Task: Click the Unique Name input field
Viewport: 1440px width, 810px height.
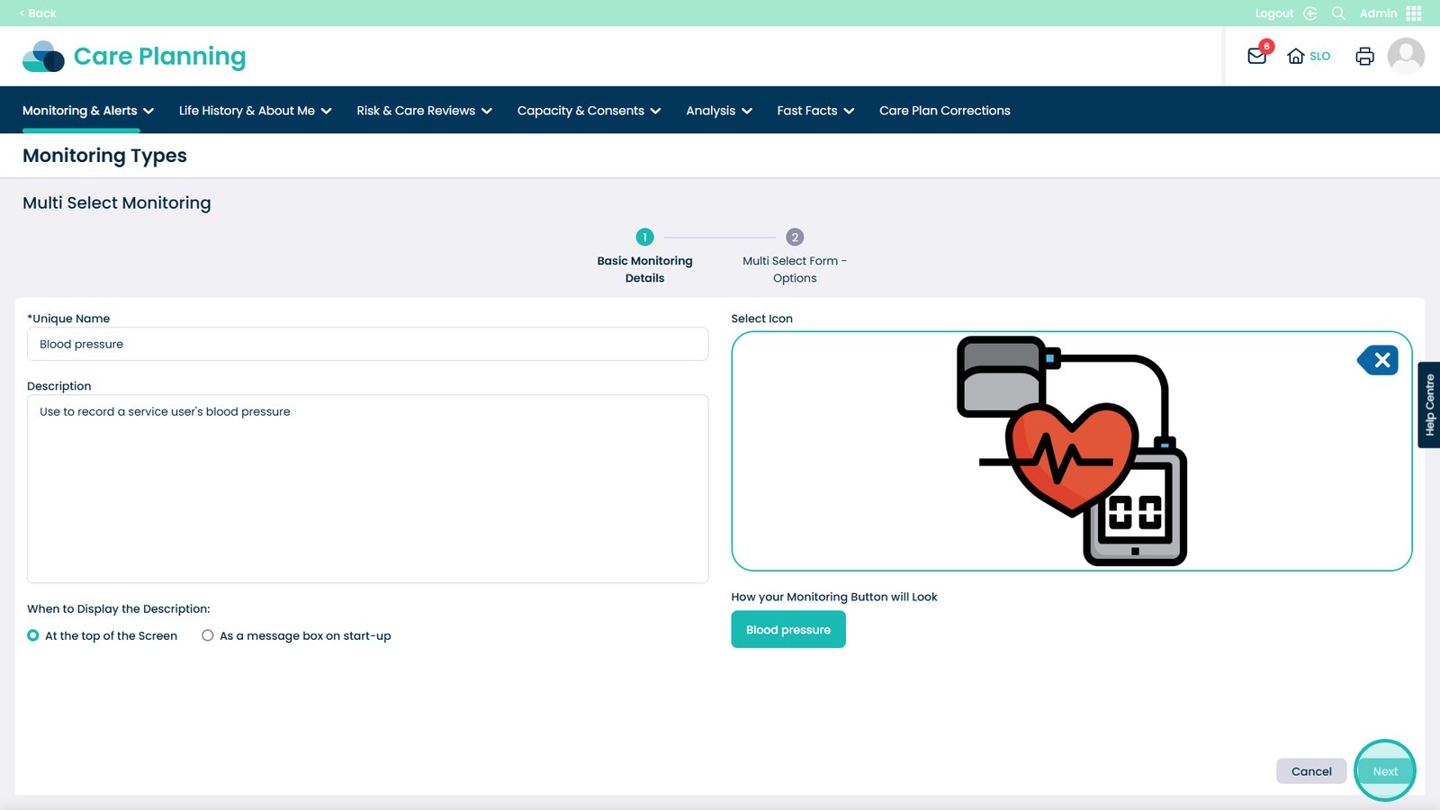Action: [x=367, y=344]
